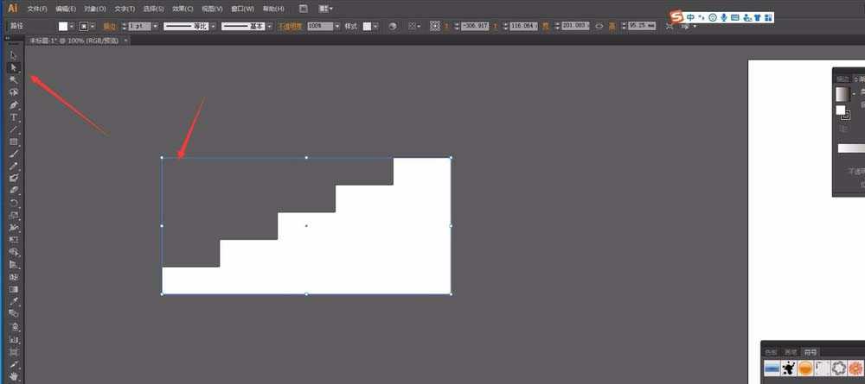865x384 pixels.
Task: Click the Sogou microphone voice input icon
Action: click(722, 17)
